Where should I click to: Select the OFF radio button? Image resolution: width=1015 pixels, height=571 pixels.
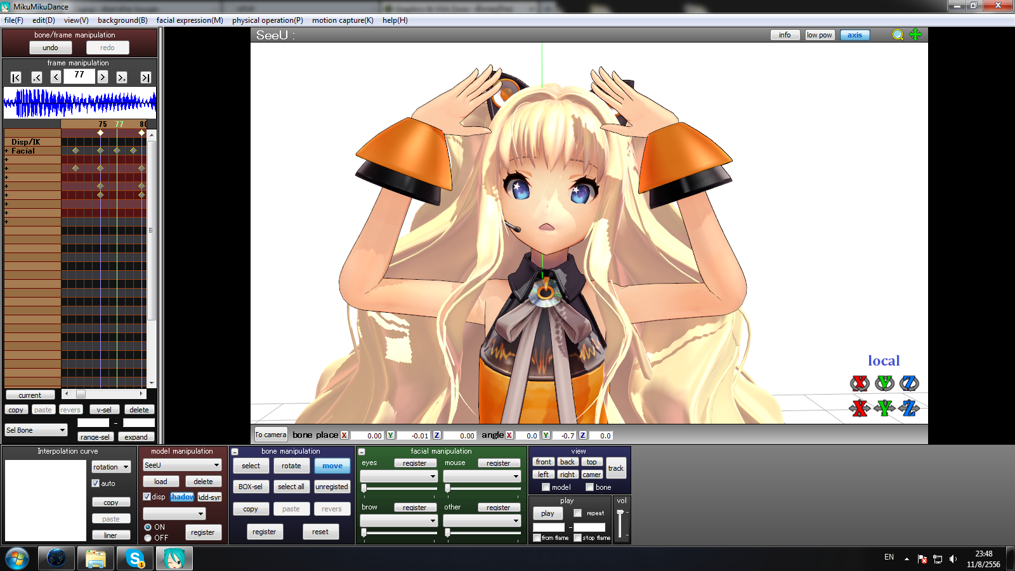[x=148, y=538]
